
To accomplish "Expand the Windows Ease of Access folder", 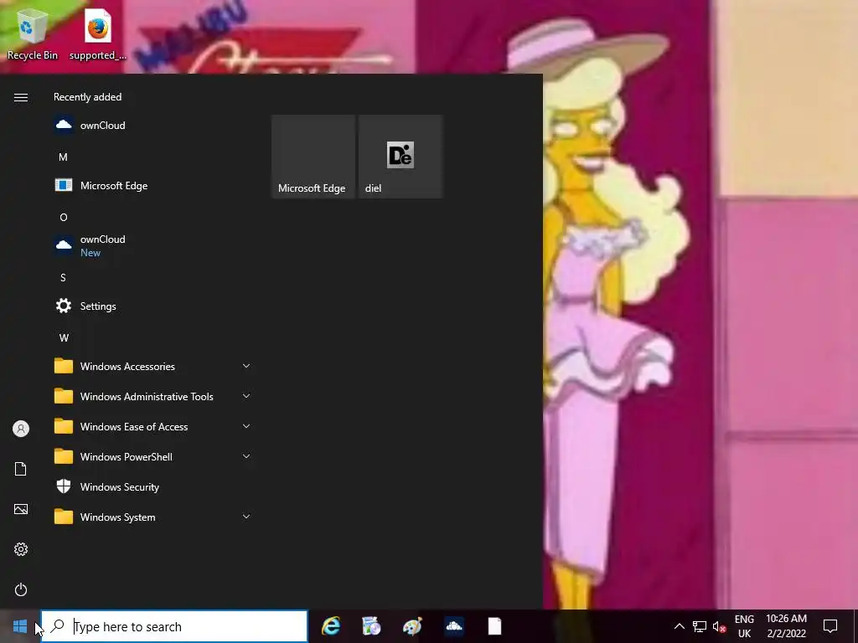I will coord(152,426).
